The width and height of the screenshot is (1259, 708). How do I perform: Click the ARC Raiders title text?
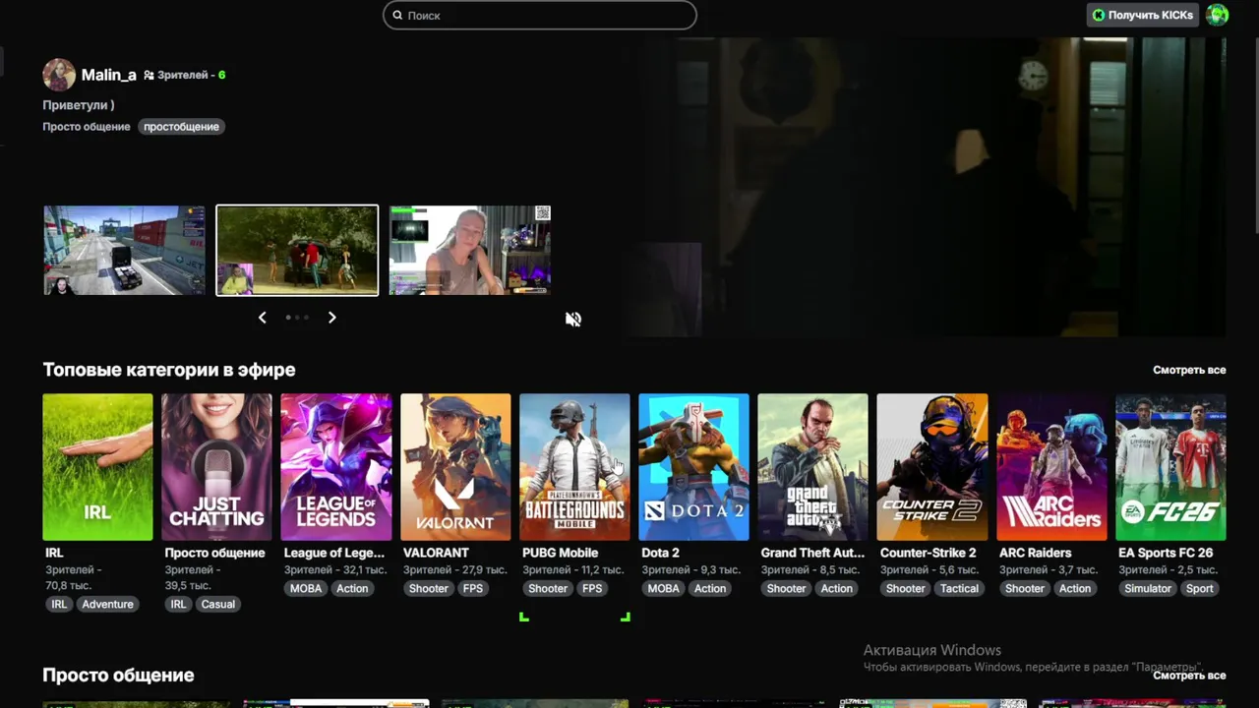click(x=1035, y=553)
